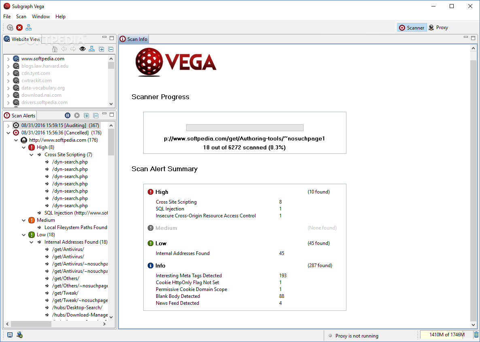
Task: Expand all in Website View
Action: coord(102,49)
